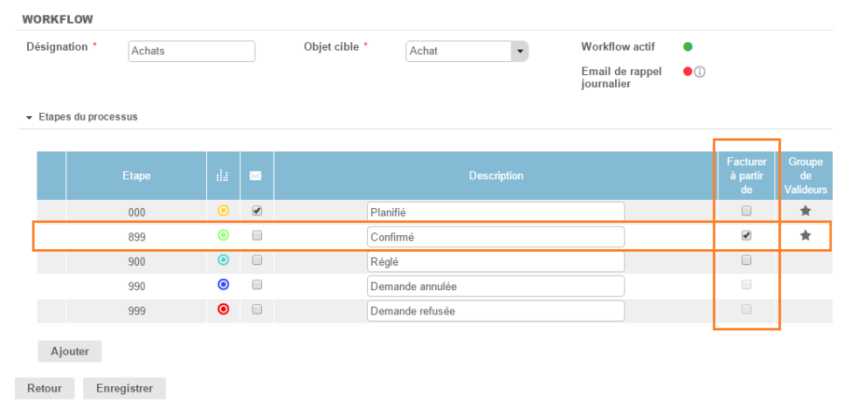This screenshot has height=409, width=844.
Task: Click the cyan status circle for step 900
Action: [x=223, y=260]
